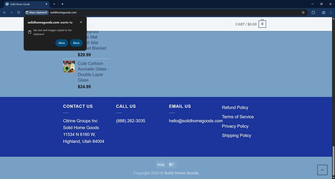
Task: Open a new tab with plus
Action: pos(62,4)
